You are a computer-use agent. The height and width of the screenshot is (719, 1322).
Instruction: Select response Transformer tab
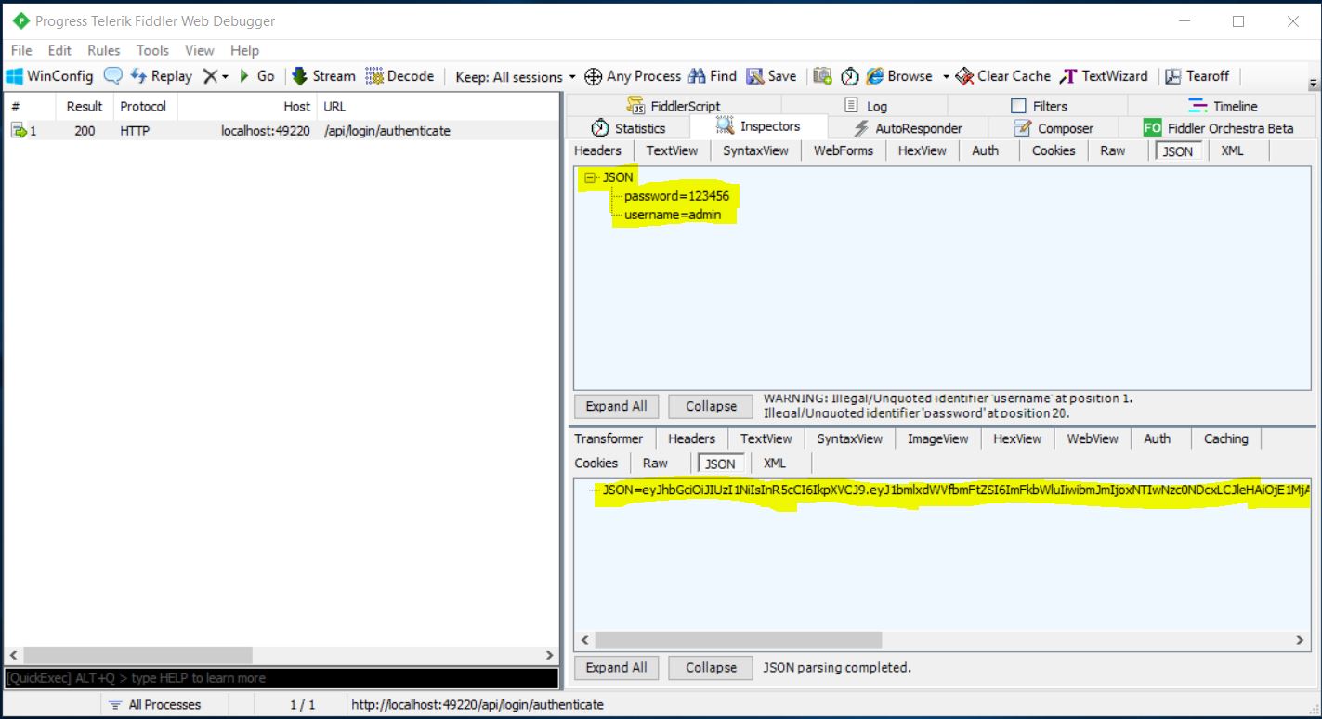coord(609,438)
